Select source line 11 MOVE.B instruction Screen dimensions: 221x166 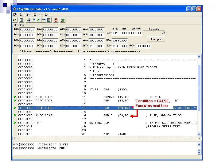107,97
